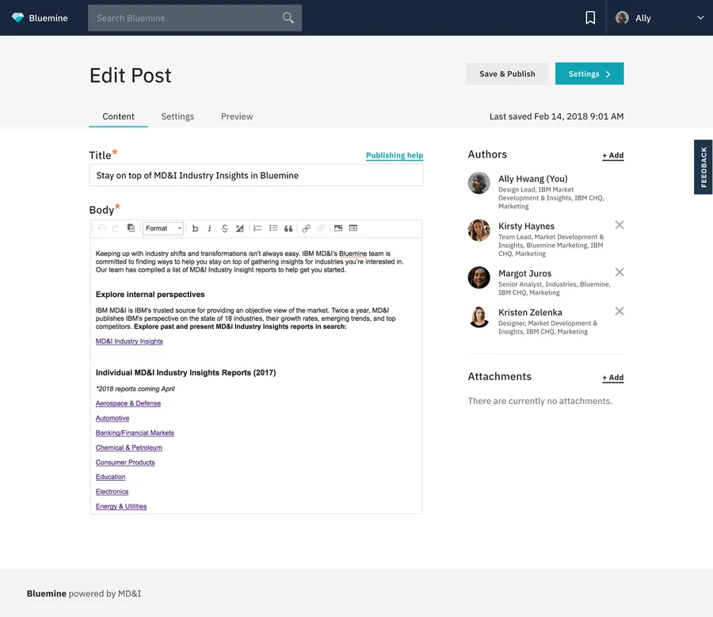Click the insert image icon

(338, 228)
